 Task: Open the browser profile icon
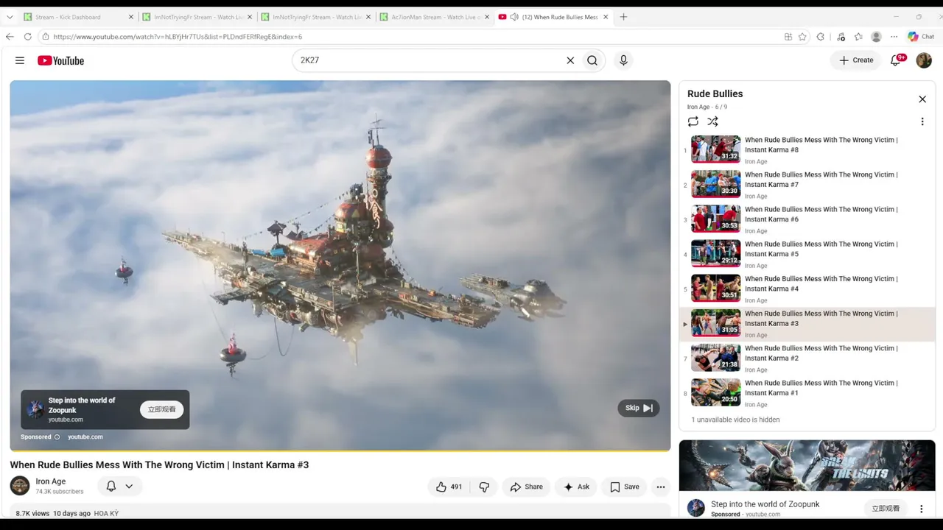coord(876,37)
